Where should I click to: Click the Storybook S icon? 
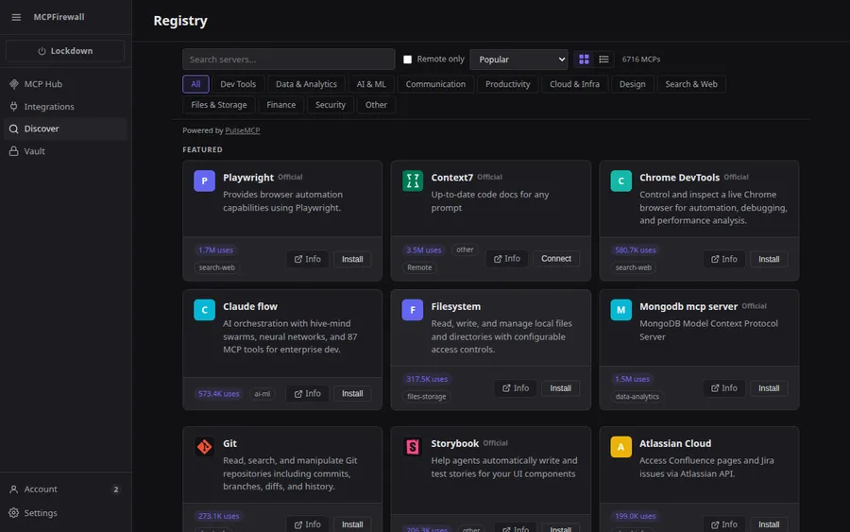tap(413, 447)
